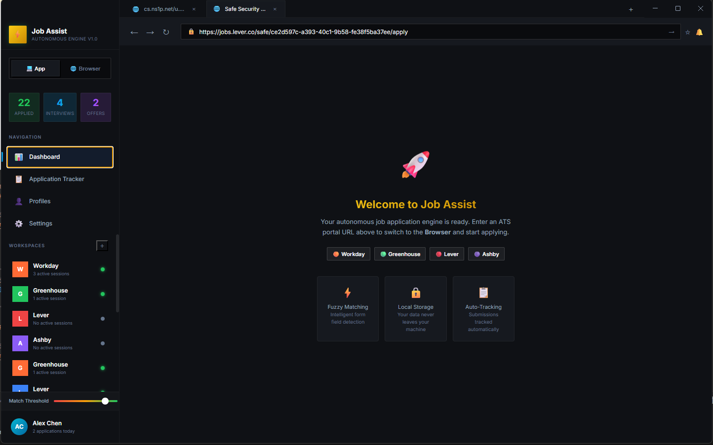Add a new workspace with plus

click(102, 246)
